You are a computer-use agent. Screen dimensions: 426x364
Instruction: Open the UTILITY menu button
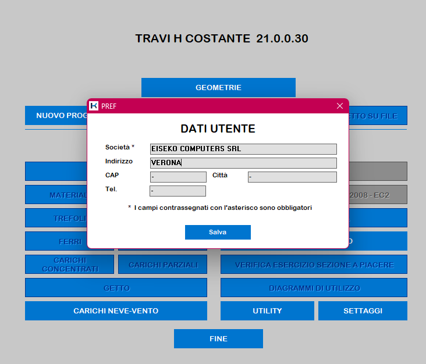tap(267, 311)
